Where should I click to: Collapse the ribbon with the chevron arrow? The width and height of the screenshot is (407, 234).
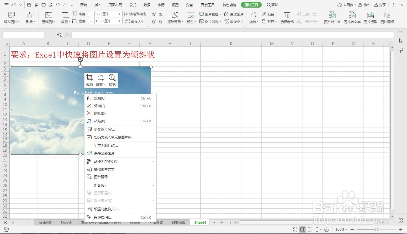coord(401,5)
